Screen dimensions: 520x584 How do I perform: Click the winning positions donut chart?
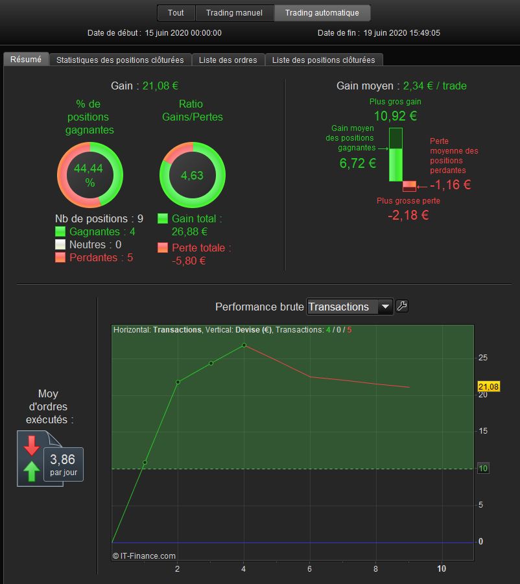89,174
